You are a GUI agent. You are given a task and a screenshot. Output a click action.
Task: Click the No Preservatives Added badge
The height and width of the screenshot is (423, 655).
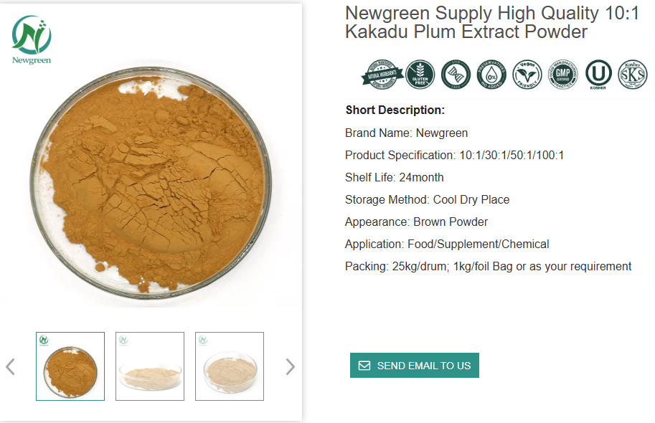(x=491, y=75)
